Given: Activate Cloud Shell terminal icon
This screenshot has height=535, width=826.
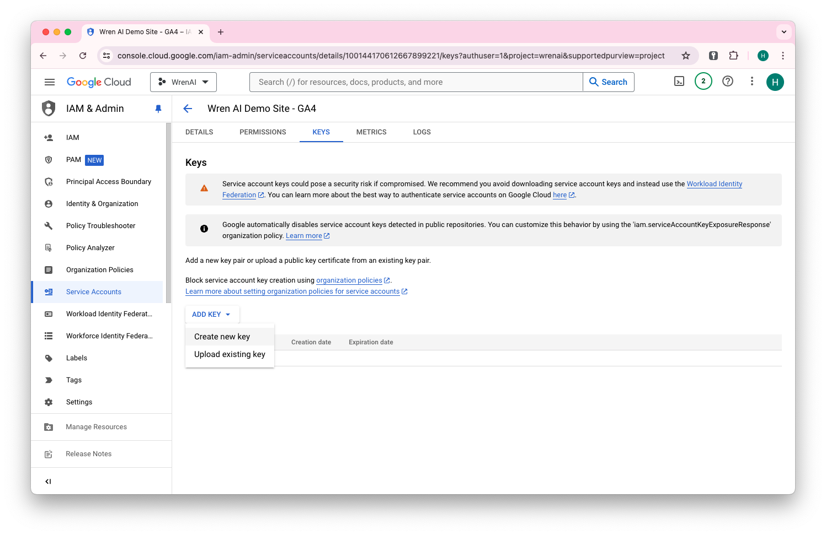Looking at the screenshot, I should tap(679, 82).
